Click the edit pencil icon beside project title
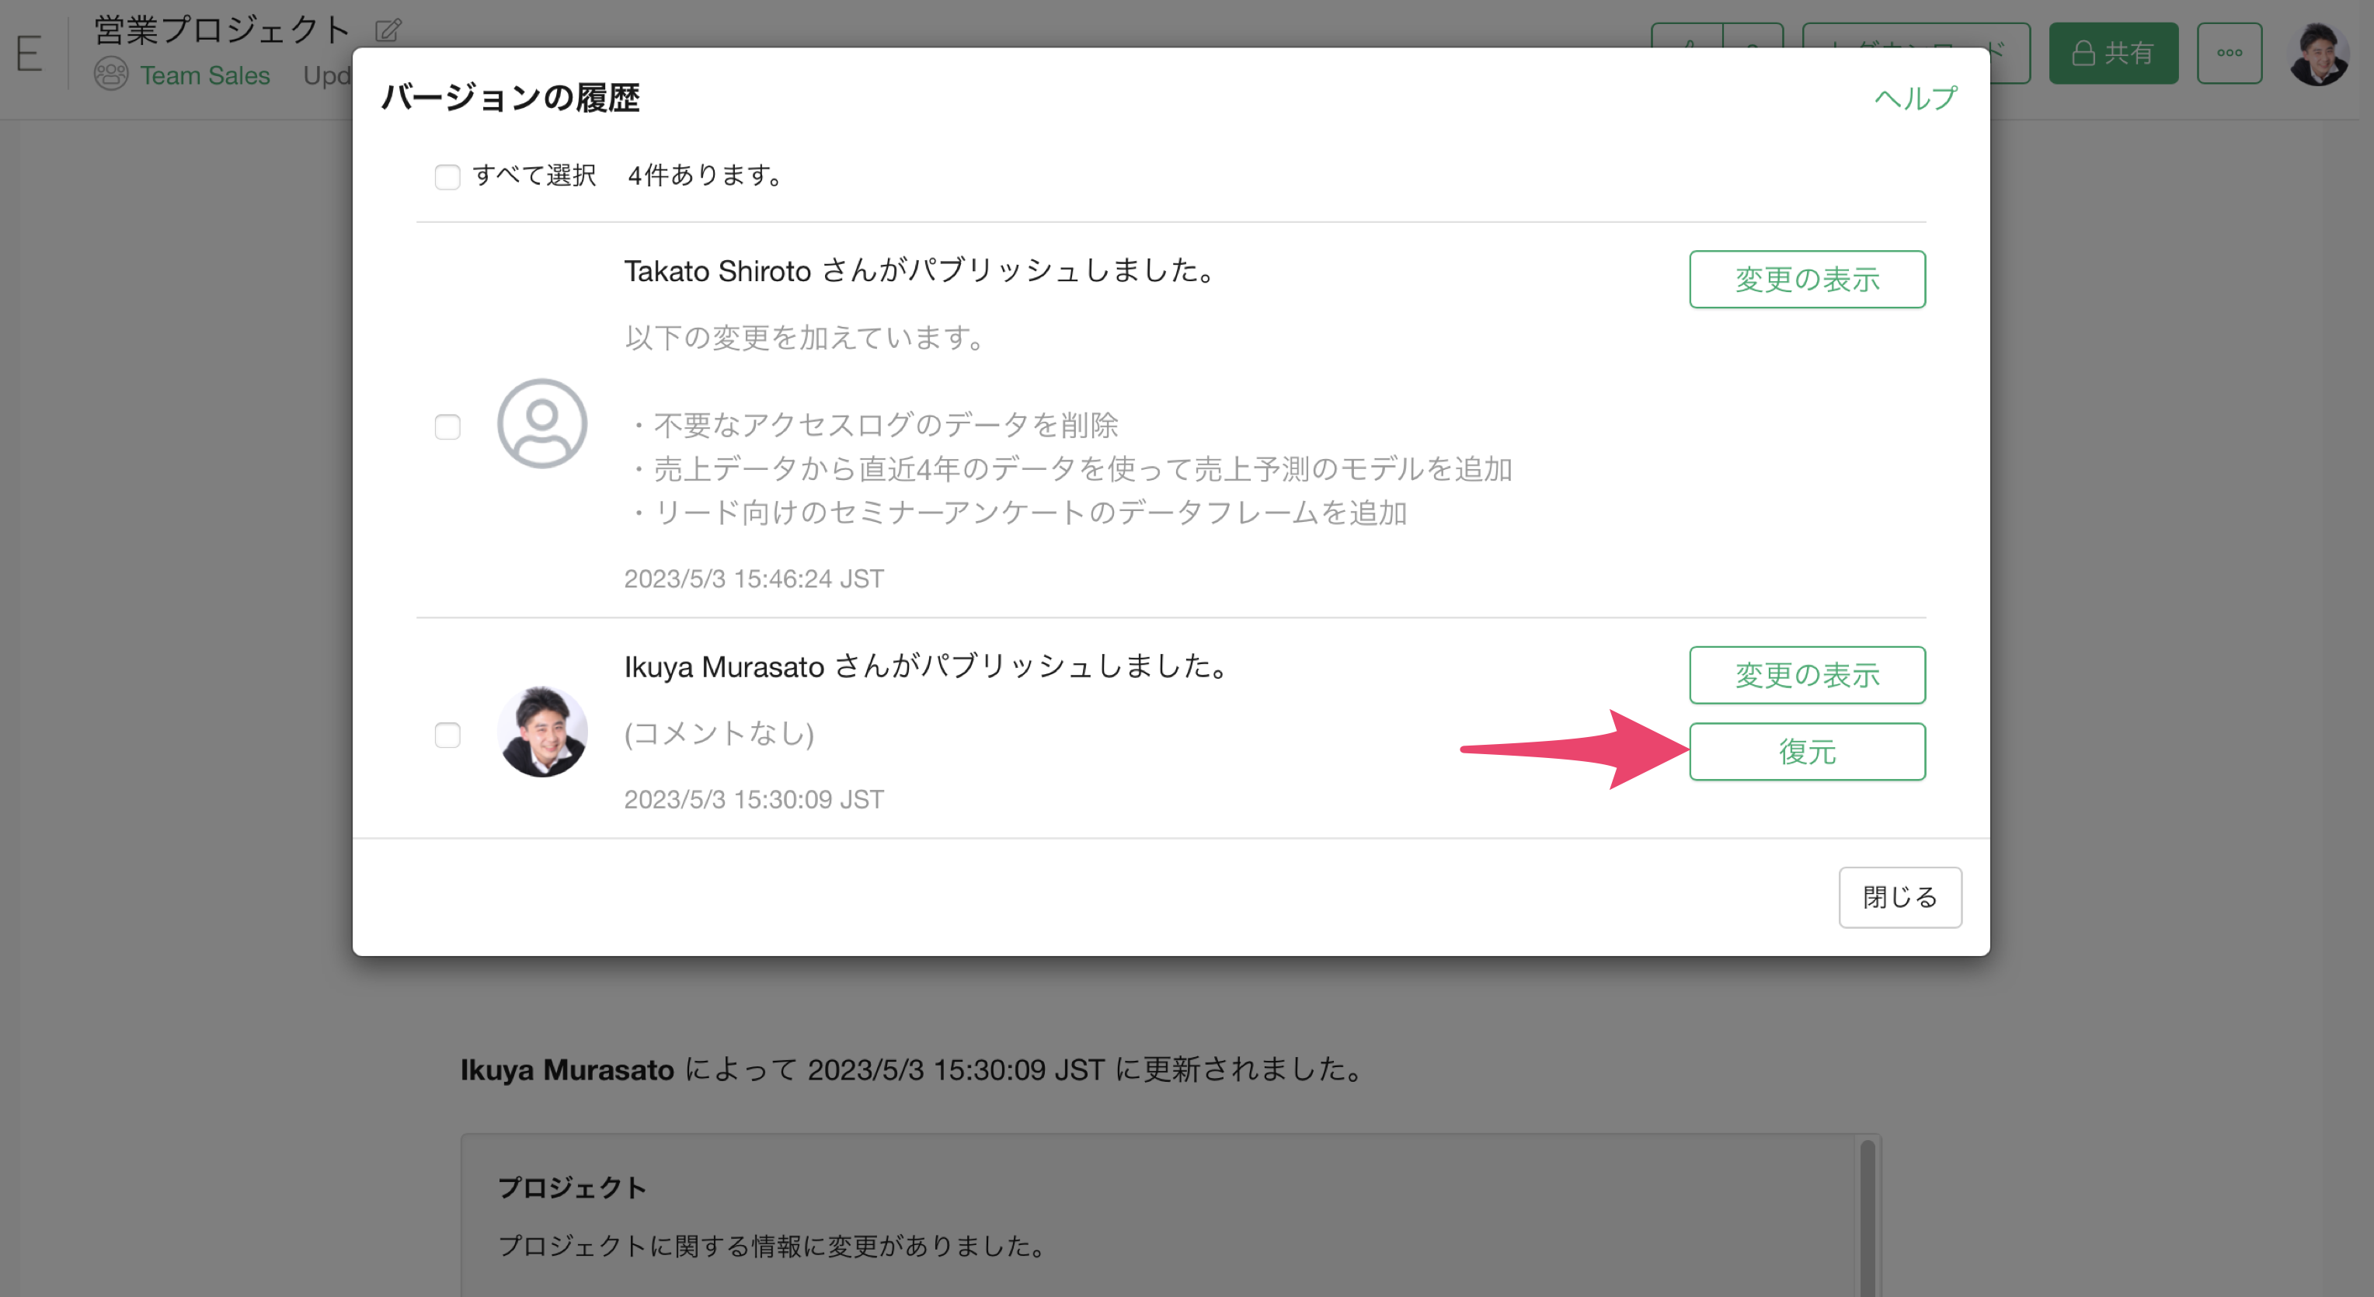 tap(388, 30)
